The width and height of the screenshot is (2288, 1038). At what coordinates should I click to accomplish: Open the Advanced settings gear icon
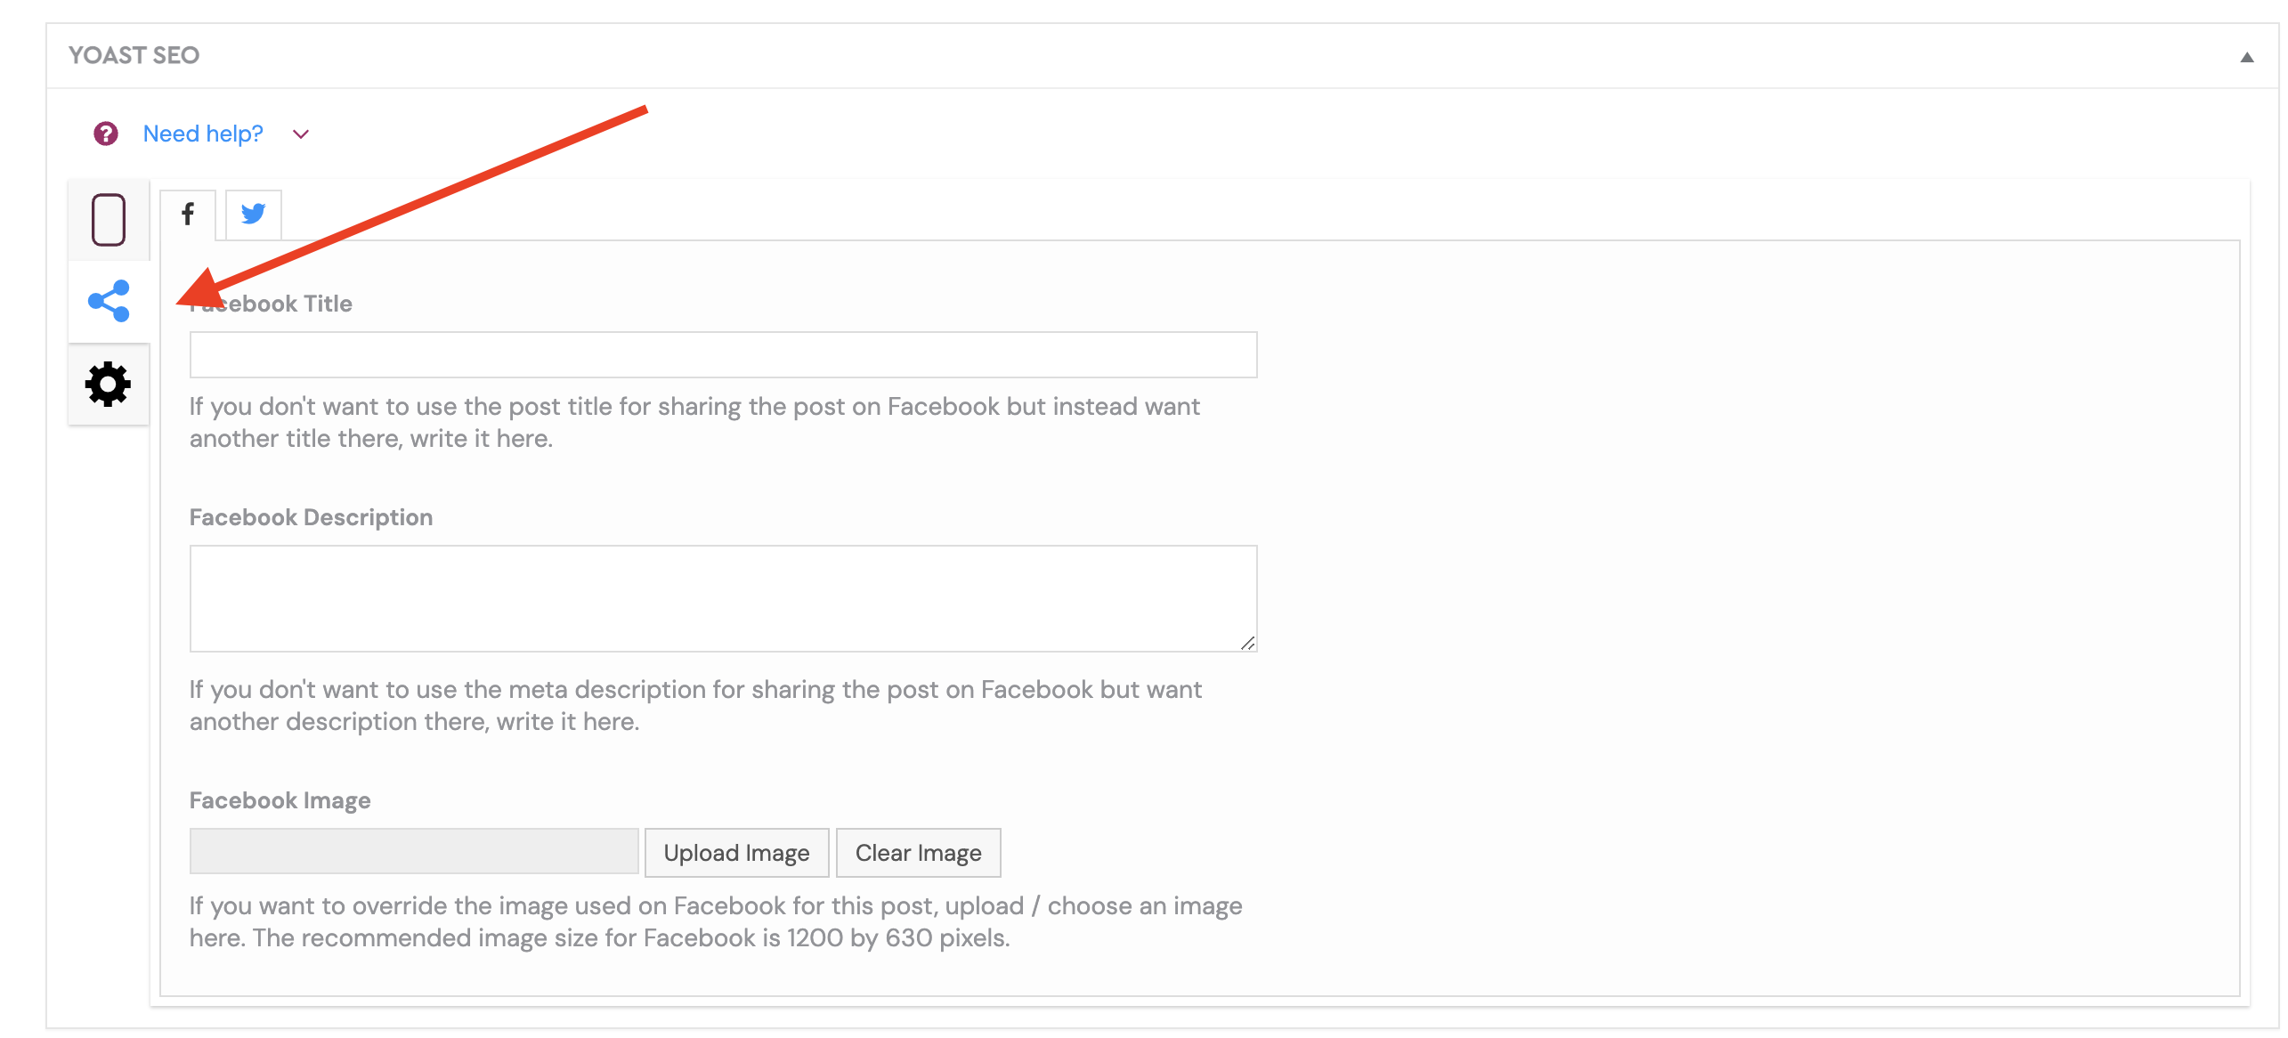[x=108, y=384]
